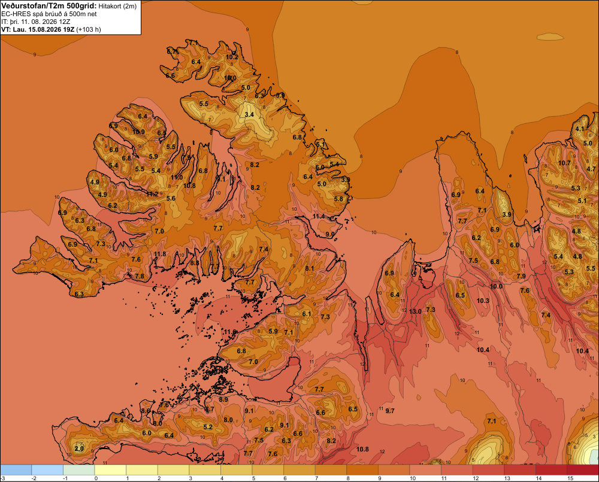
Task: Click the temperature value 7.8 on the map
Action: click(x=140, y=276)
